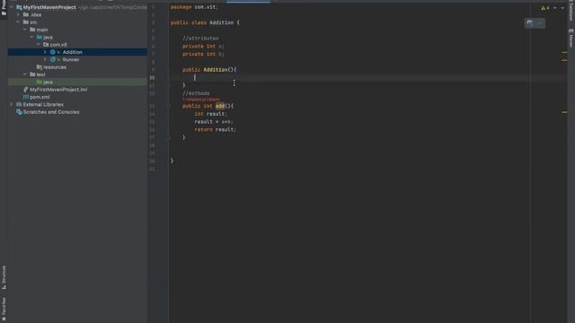This screenshot has height=323, width=575.
Task: Open MyFirstMavenProject.iml file
Action: tap(58, 90)
